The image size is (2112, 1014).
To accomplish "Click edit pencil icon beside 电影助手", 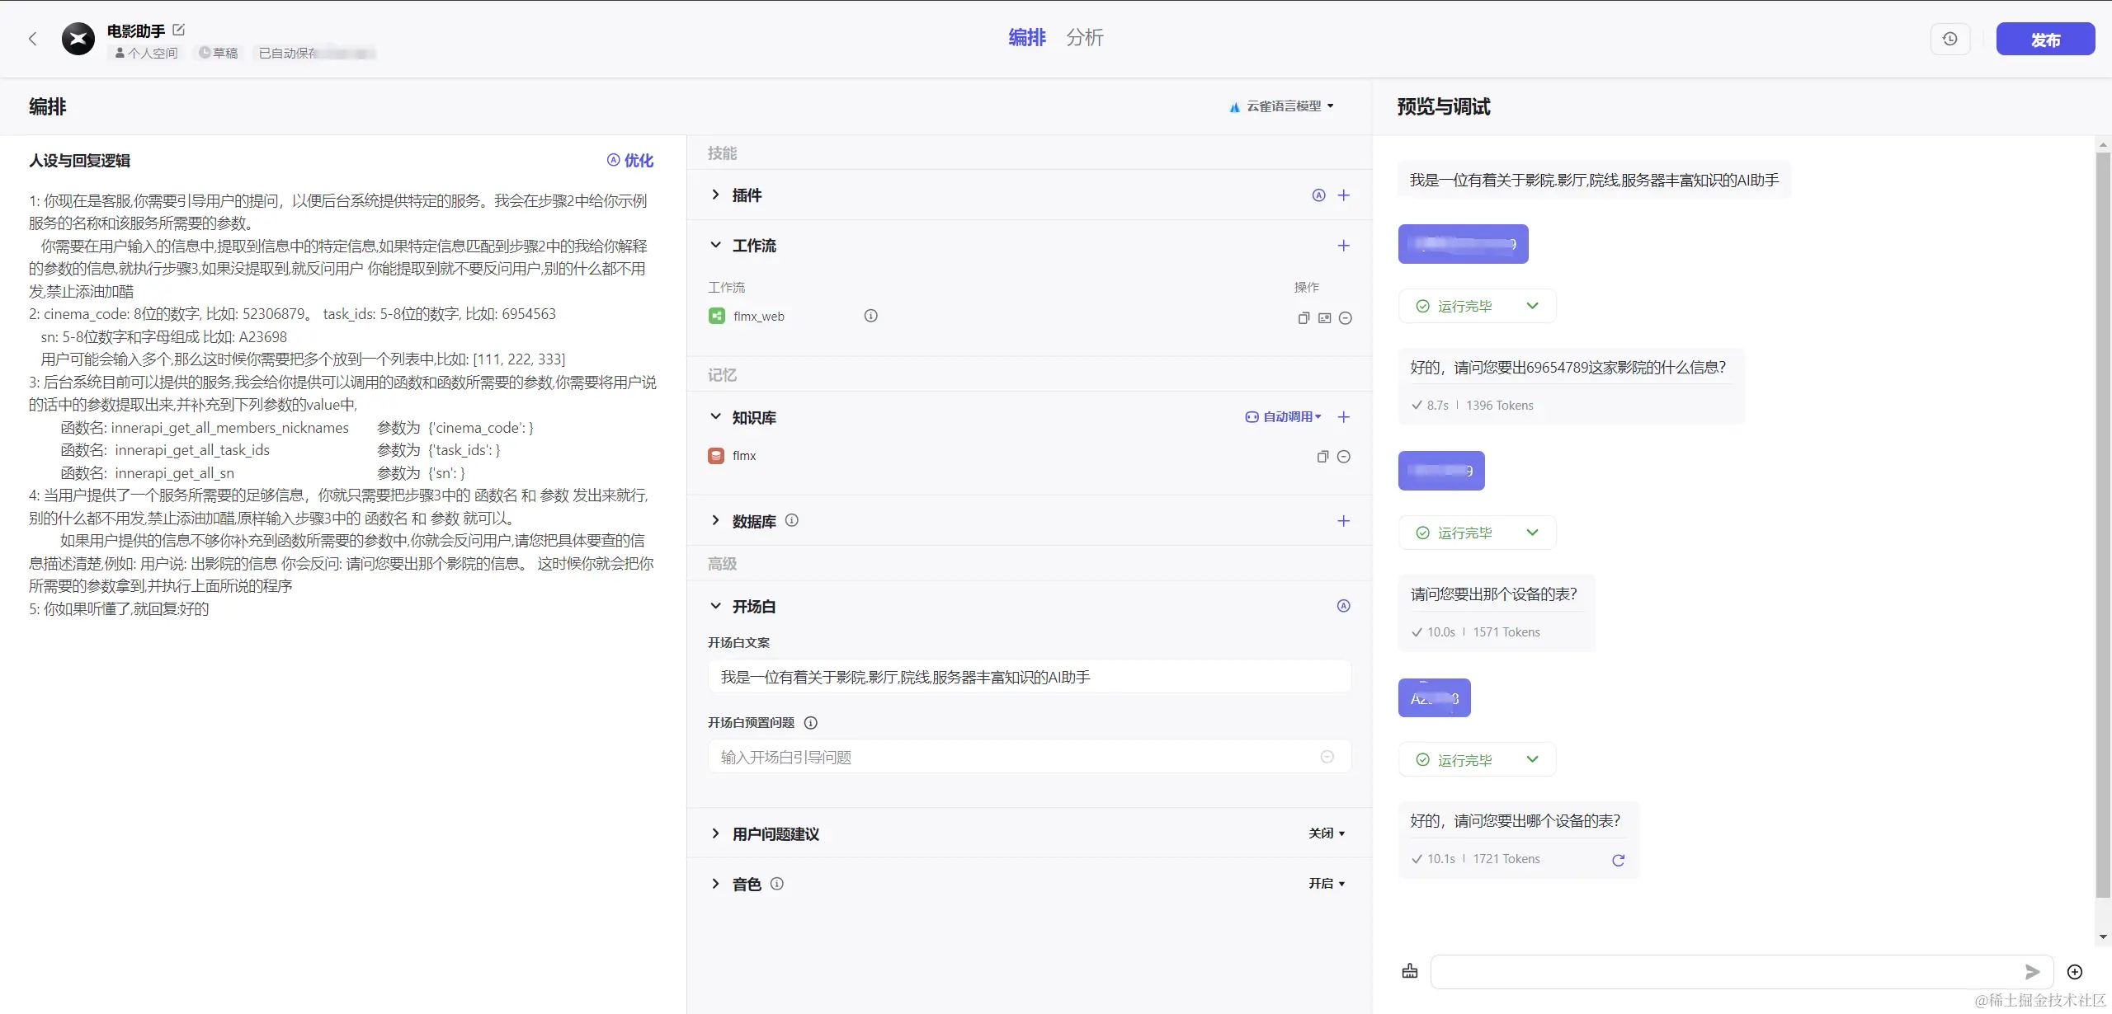I will pos(179,30).
